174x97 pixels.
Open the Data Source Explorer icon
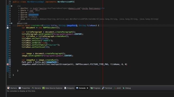[x=43, y=88]
